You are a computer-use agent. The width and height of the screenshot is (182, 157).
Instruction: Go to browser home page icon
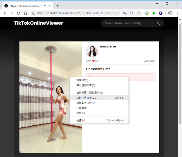point(25,13)
